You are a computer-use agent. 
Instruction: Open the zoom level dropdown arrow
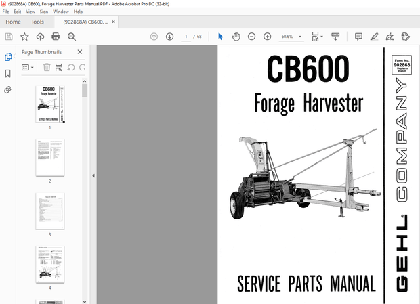pos(300,37)
